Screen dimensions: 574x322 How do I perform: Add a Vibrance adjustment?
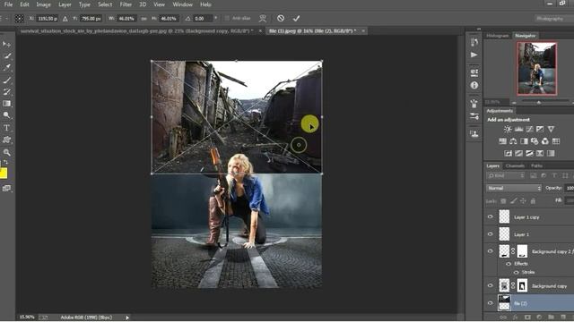[x=551, y=129]
